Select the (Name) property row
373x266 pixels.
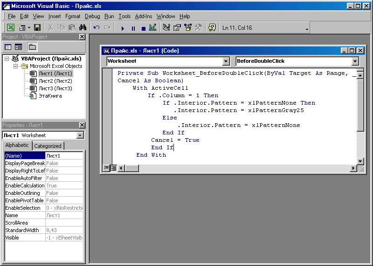44,156
